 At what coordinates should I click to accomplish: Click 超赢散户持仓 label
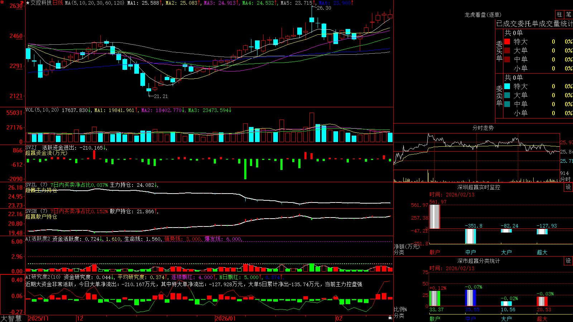pos(41,217)
